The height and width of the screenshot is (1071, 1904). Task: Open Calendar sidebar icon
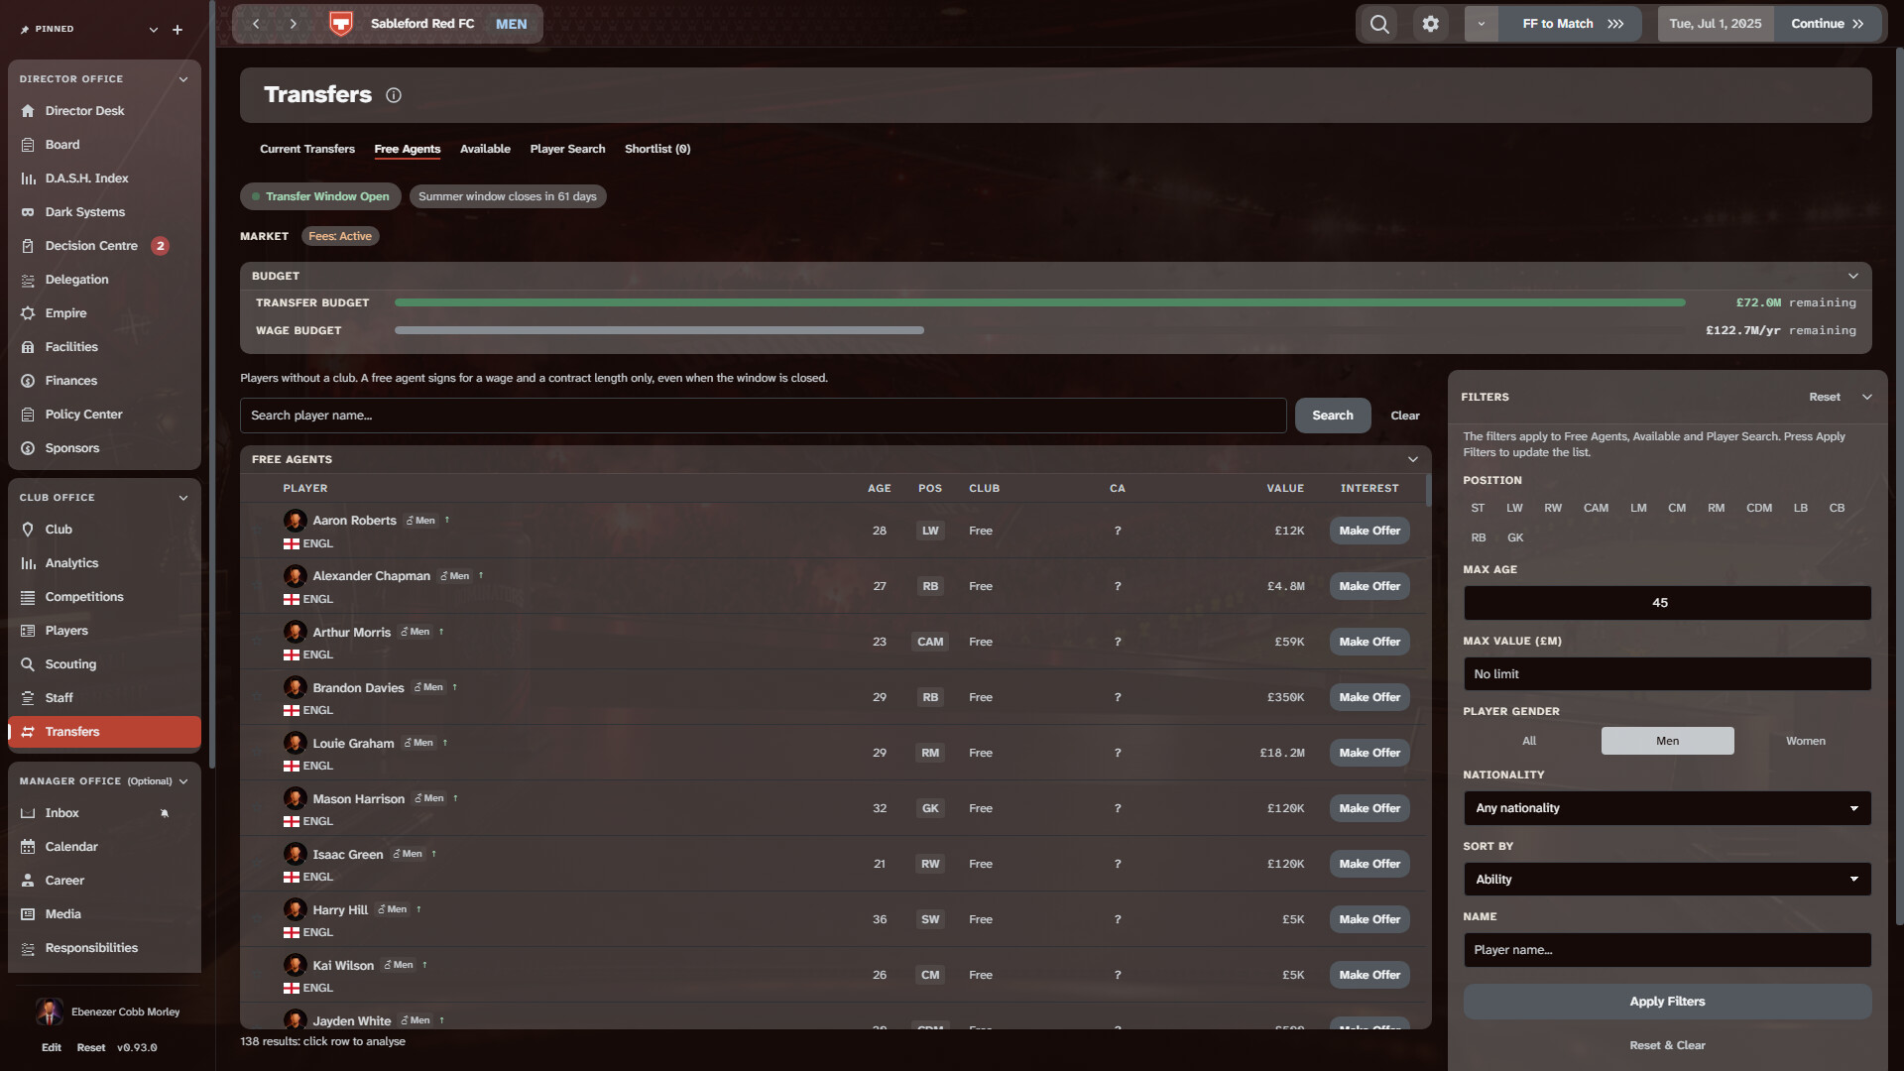[28, 847]
